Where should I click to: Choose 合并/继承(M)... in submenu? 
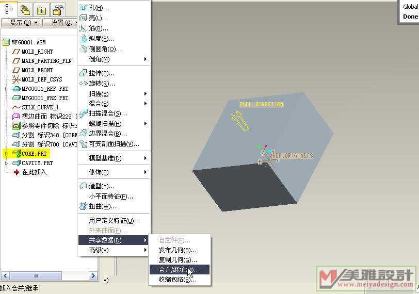tap(180, 270)
